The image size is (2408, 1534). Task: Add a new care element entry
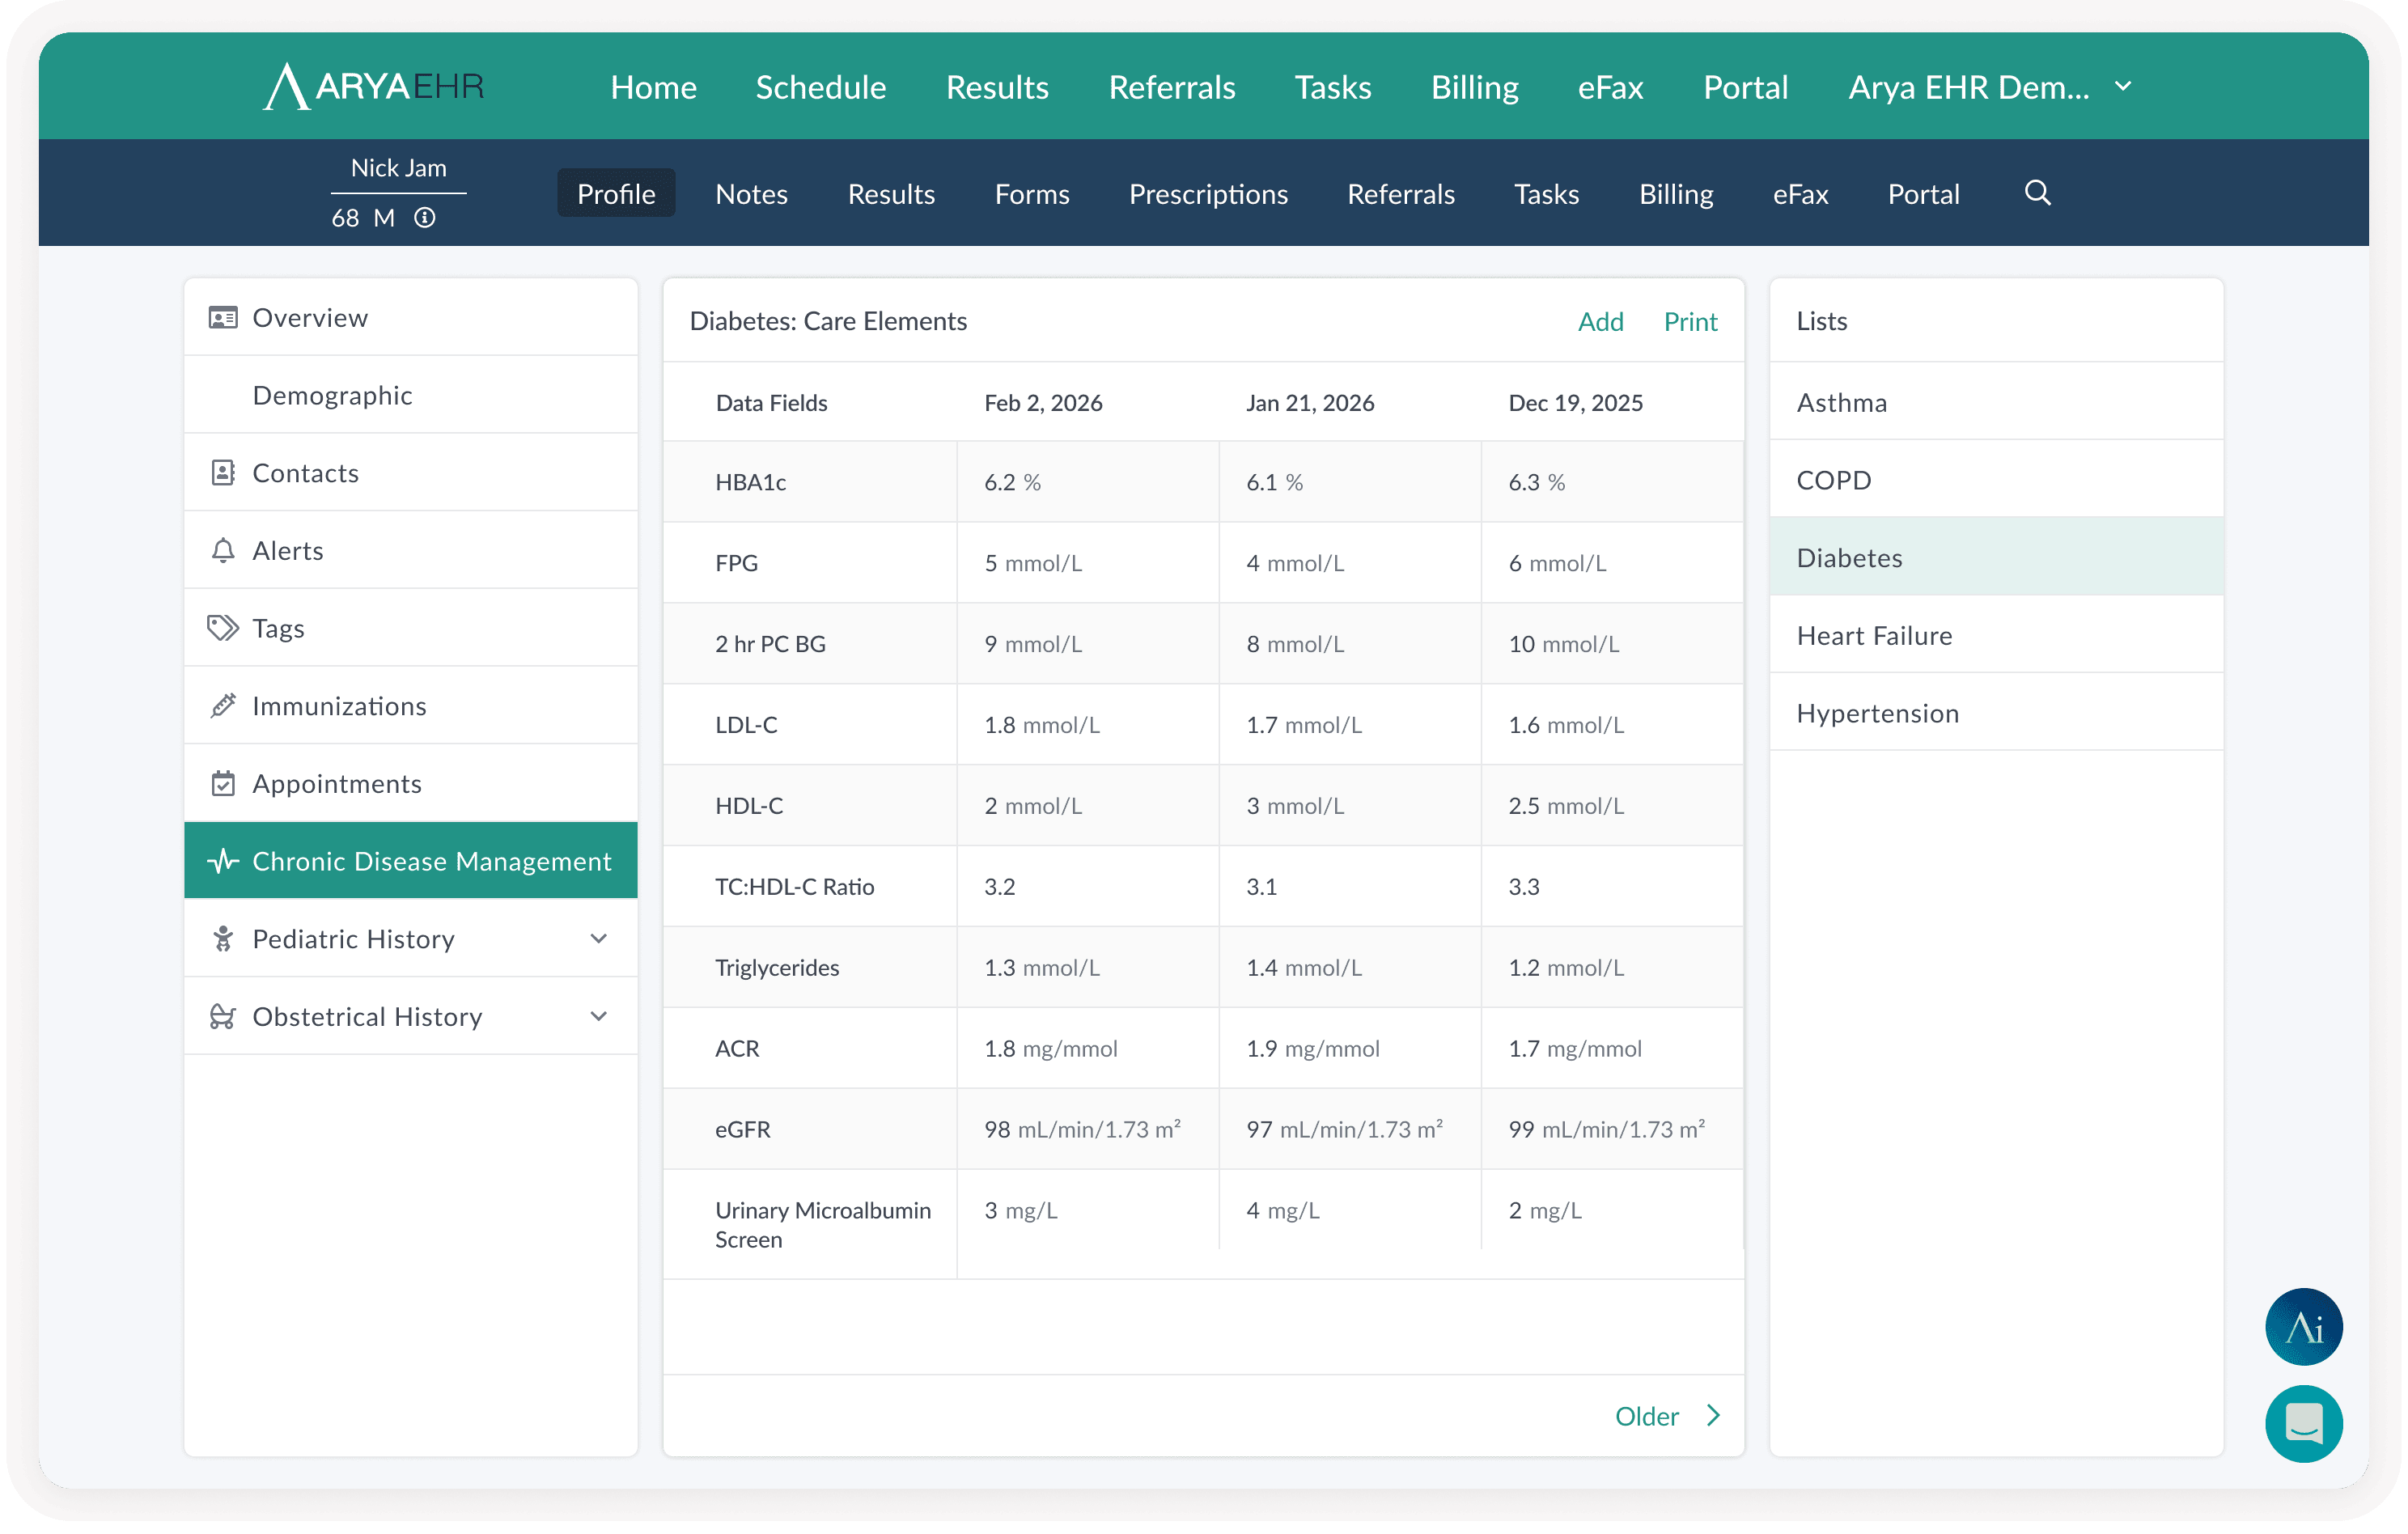click(x=1600, y=320)
